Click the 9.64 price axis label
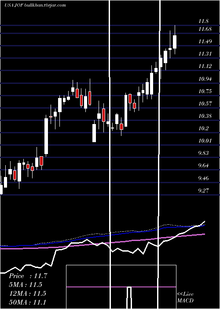Screen dimensions: 220x309 click(204, 166)
